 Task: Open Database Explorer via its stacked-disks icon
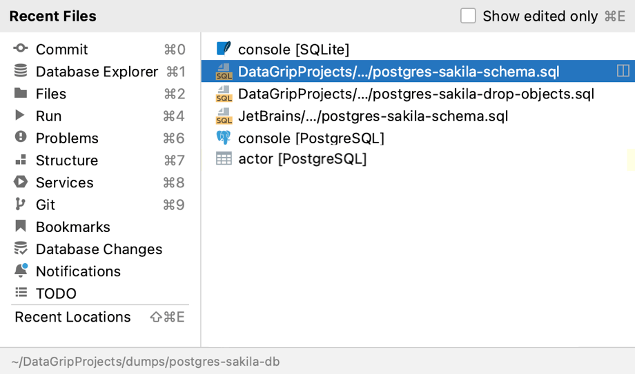(x=20, y=71)
